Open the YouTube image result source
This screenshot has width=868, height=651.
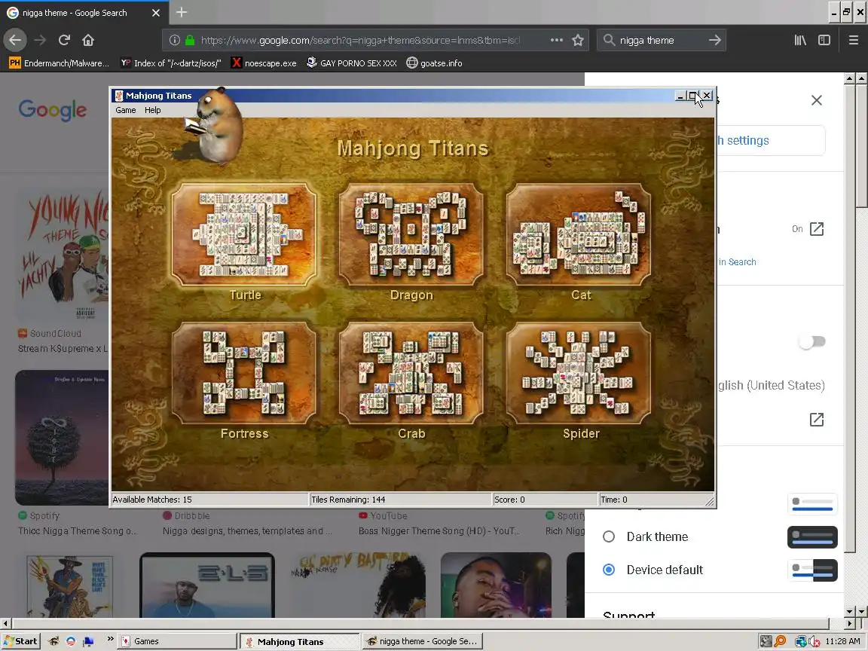383,515
